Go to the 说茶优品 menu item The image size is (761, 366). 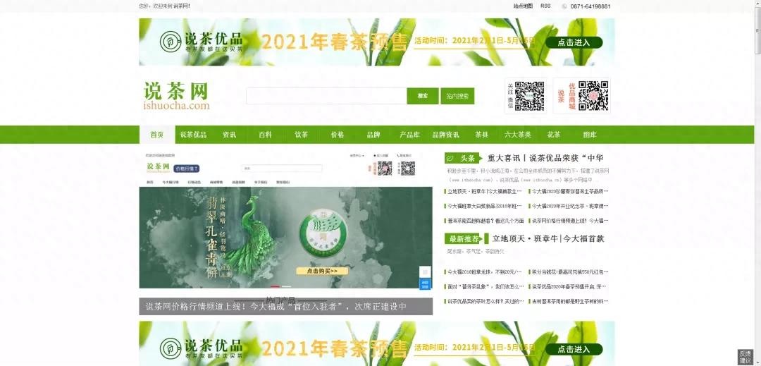tap(193, 135)
